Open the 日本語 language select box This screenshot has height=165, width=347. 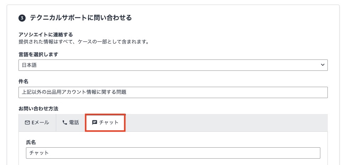pyautogui.click(x=173, y=65)
